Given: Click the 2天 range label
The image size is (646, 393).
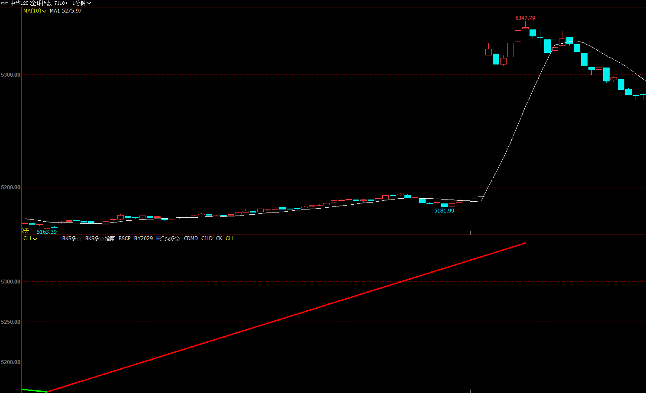Looking at the screenshot, I should (x=25, y=231).
